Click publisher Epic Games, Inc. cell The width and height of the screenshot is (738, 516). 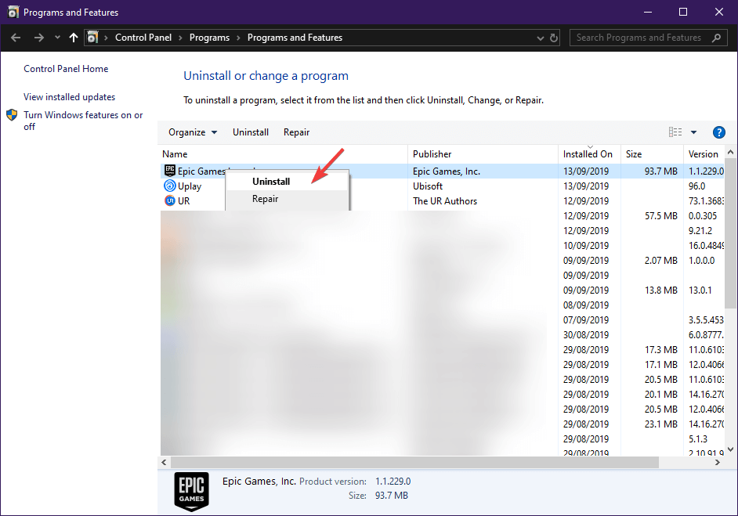447,171
